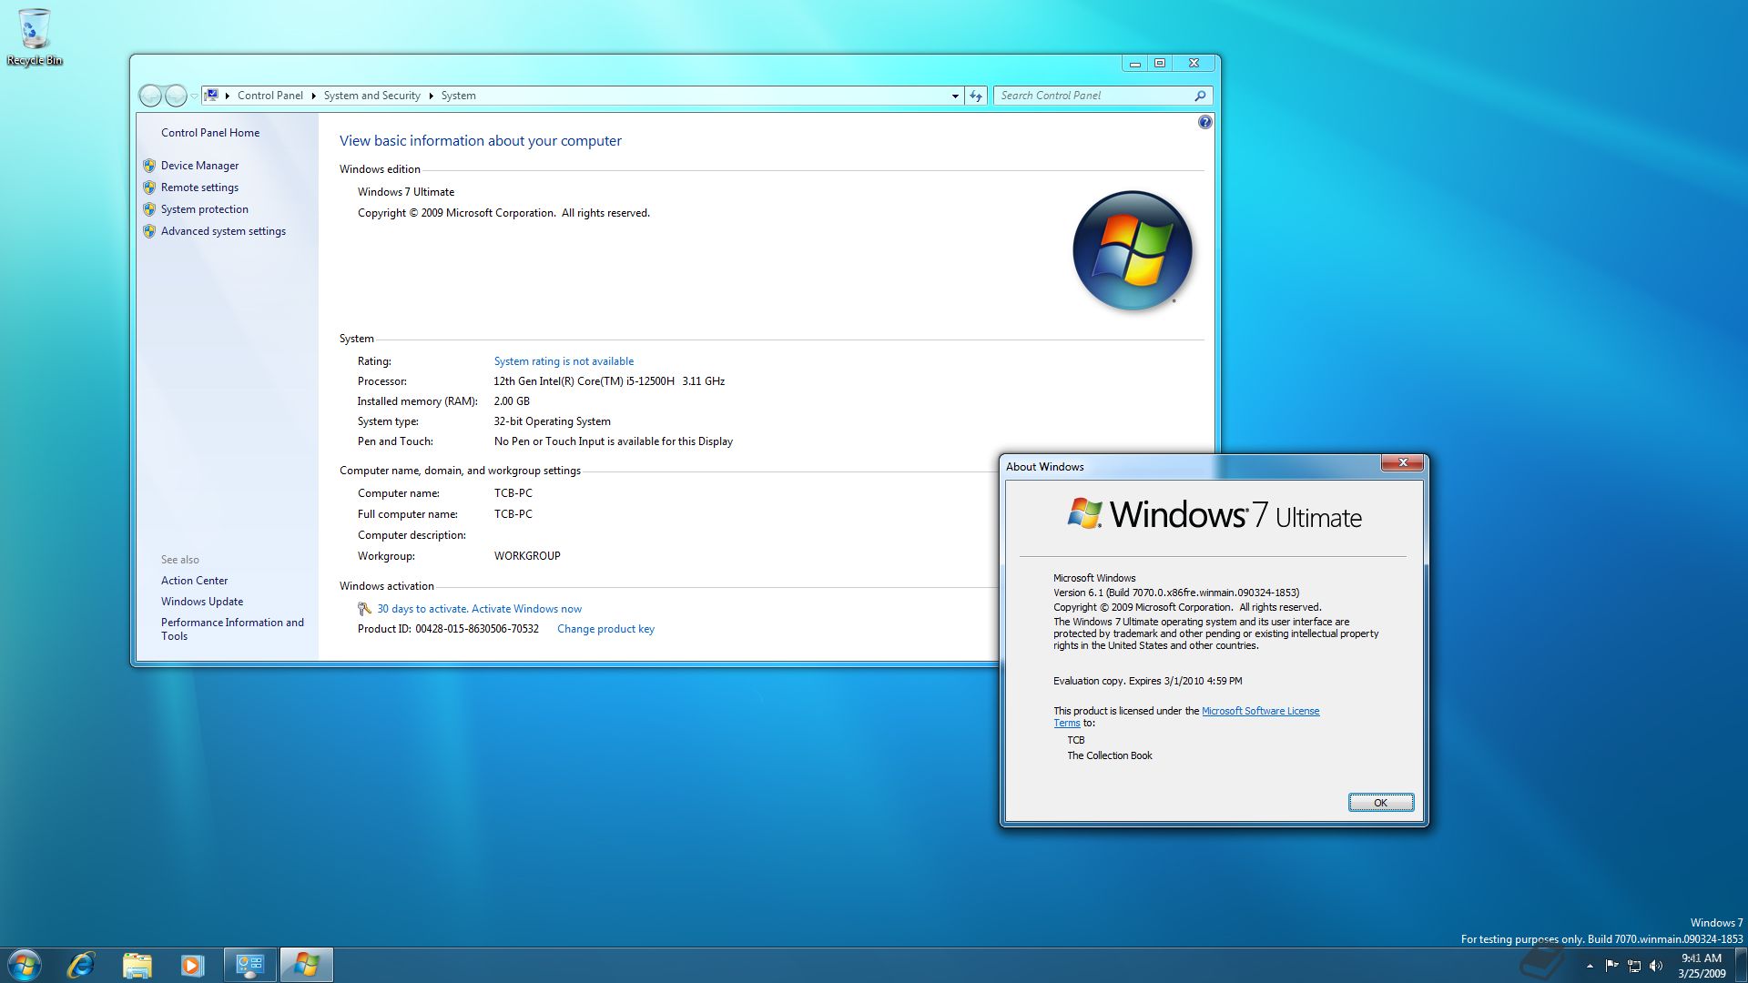
Task: Minimize the System control panel window
Action: 1134,63
